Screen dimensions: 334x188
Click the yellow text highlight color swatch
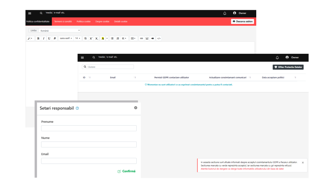[103, 38]
